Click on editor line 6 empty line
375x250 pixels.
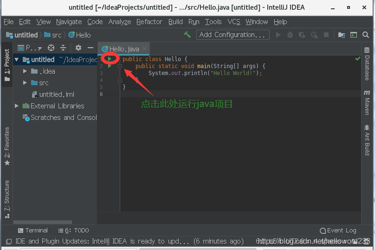pos(240,94)
